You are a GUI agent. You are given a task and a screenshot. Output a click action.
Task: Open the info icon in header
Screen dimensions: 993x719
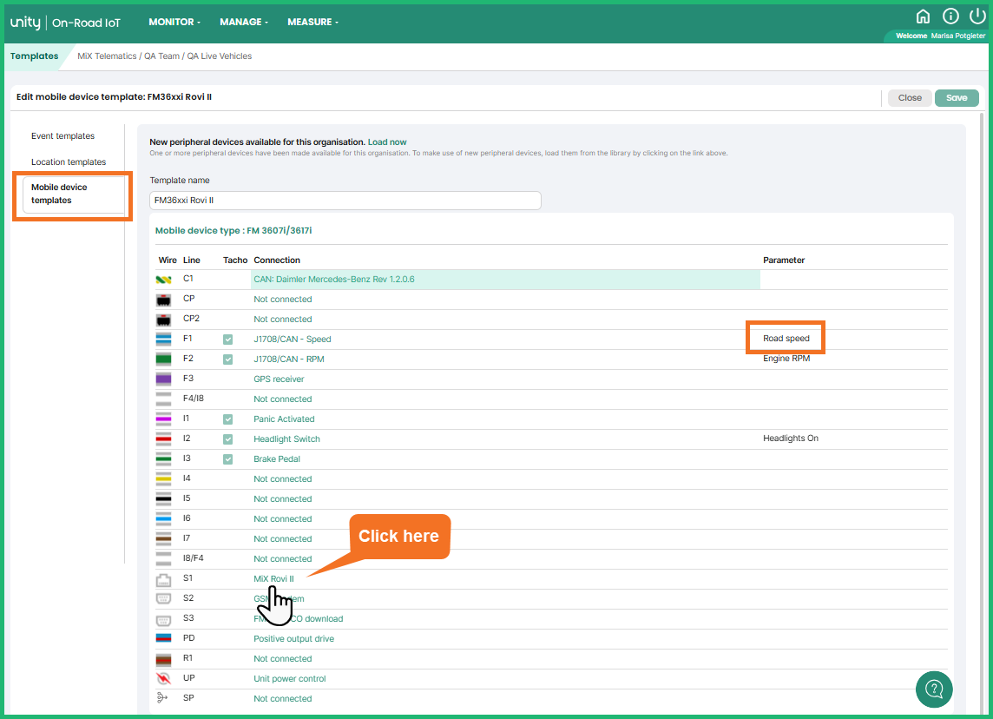pyautogui.click(x=950, y=16)
